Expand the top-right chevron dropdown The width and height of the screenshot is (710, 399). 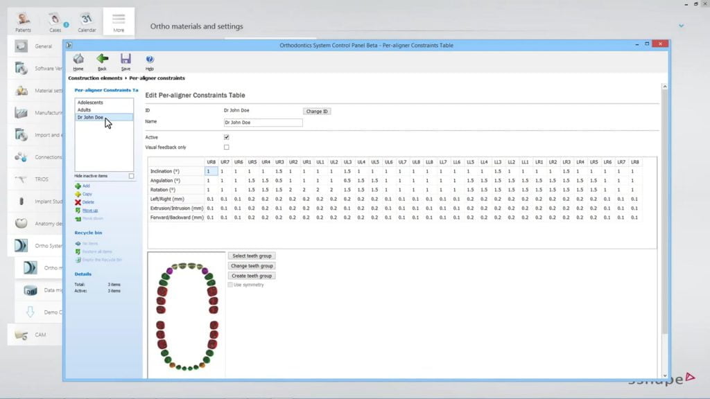tap(682, 26)
